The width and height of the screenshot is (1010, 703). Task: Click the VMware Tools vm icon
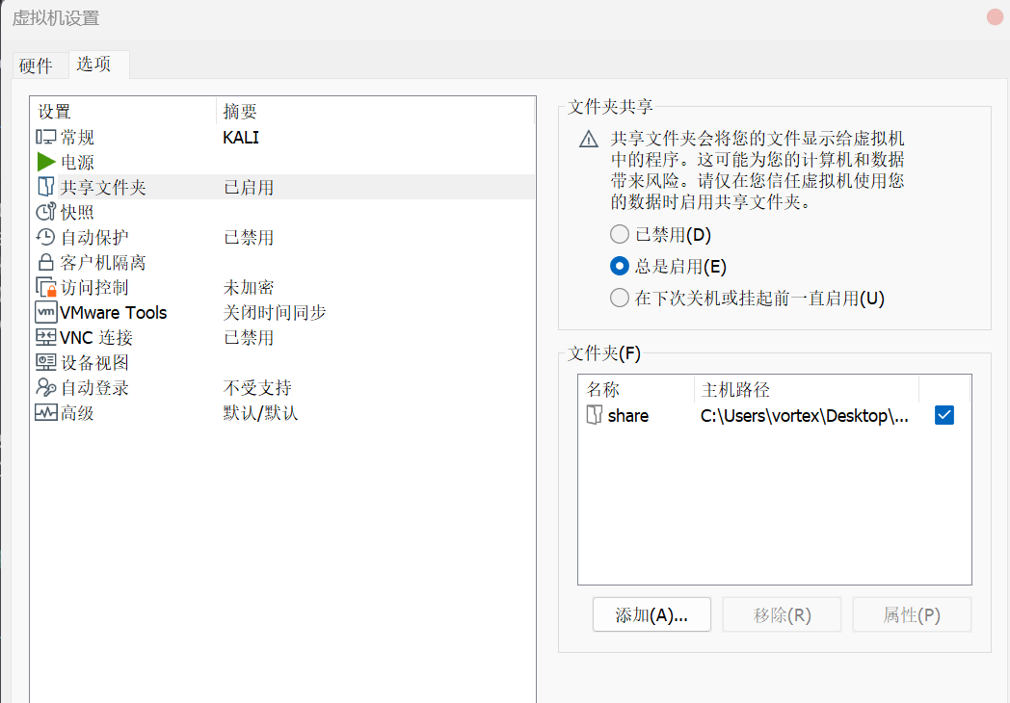pos(45,312)
